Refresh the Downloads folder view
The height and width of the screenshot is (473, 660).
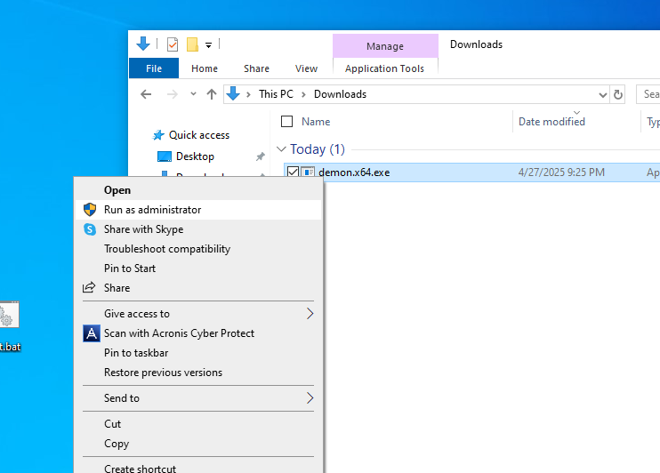click(x=619, y=94)
